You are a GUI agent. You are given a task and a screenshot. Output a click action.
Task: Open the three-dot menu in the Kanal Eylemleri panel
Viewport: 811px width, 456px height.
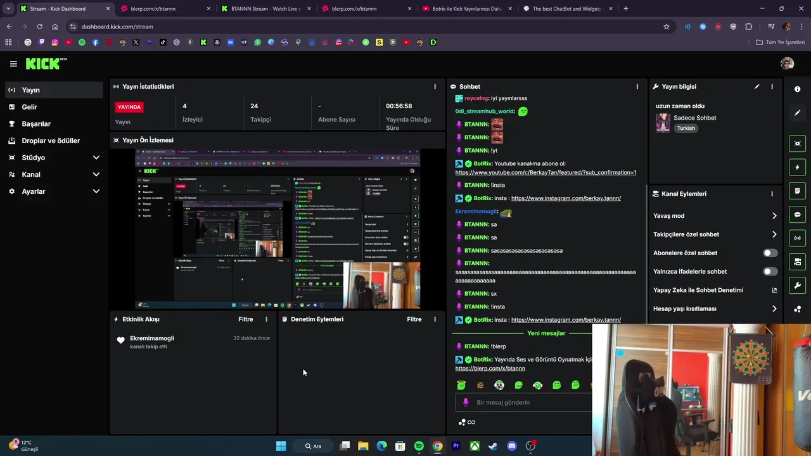coord(772,194)
